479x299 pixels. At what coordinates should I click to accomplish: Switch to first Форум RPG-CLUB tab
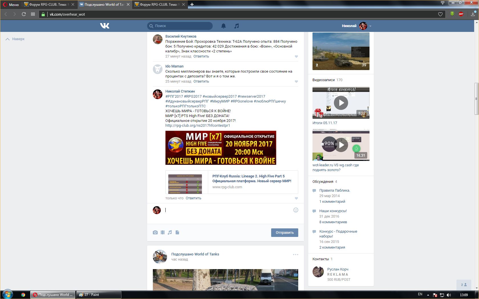[x=49, y=5]
